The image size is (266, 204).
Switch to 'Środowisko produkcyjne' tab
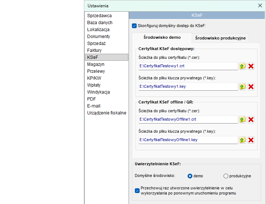pyautogui.click(x=220, y=38)
